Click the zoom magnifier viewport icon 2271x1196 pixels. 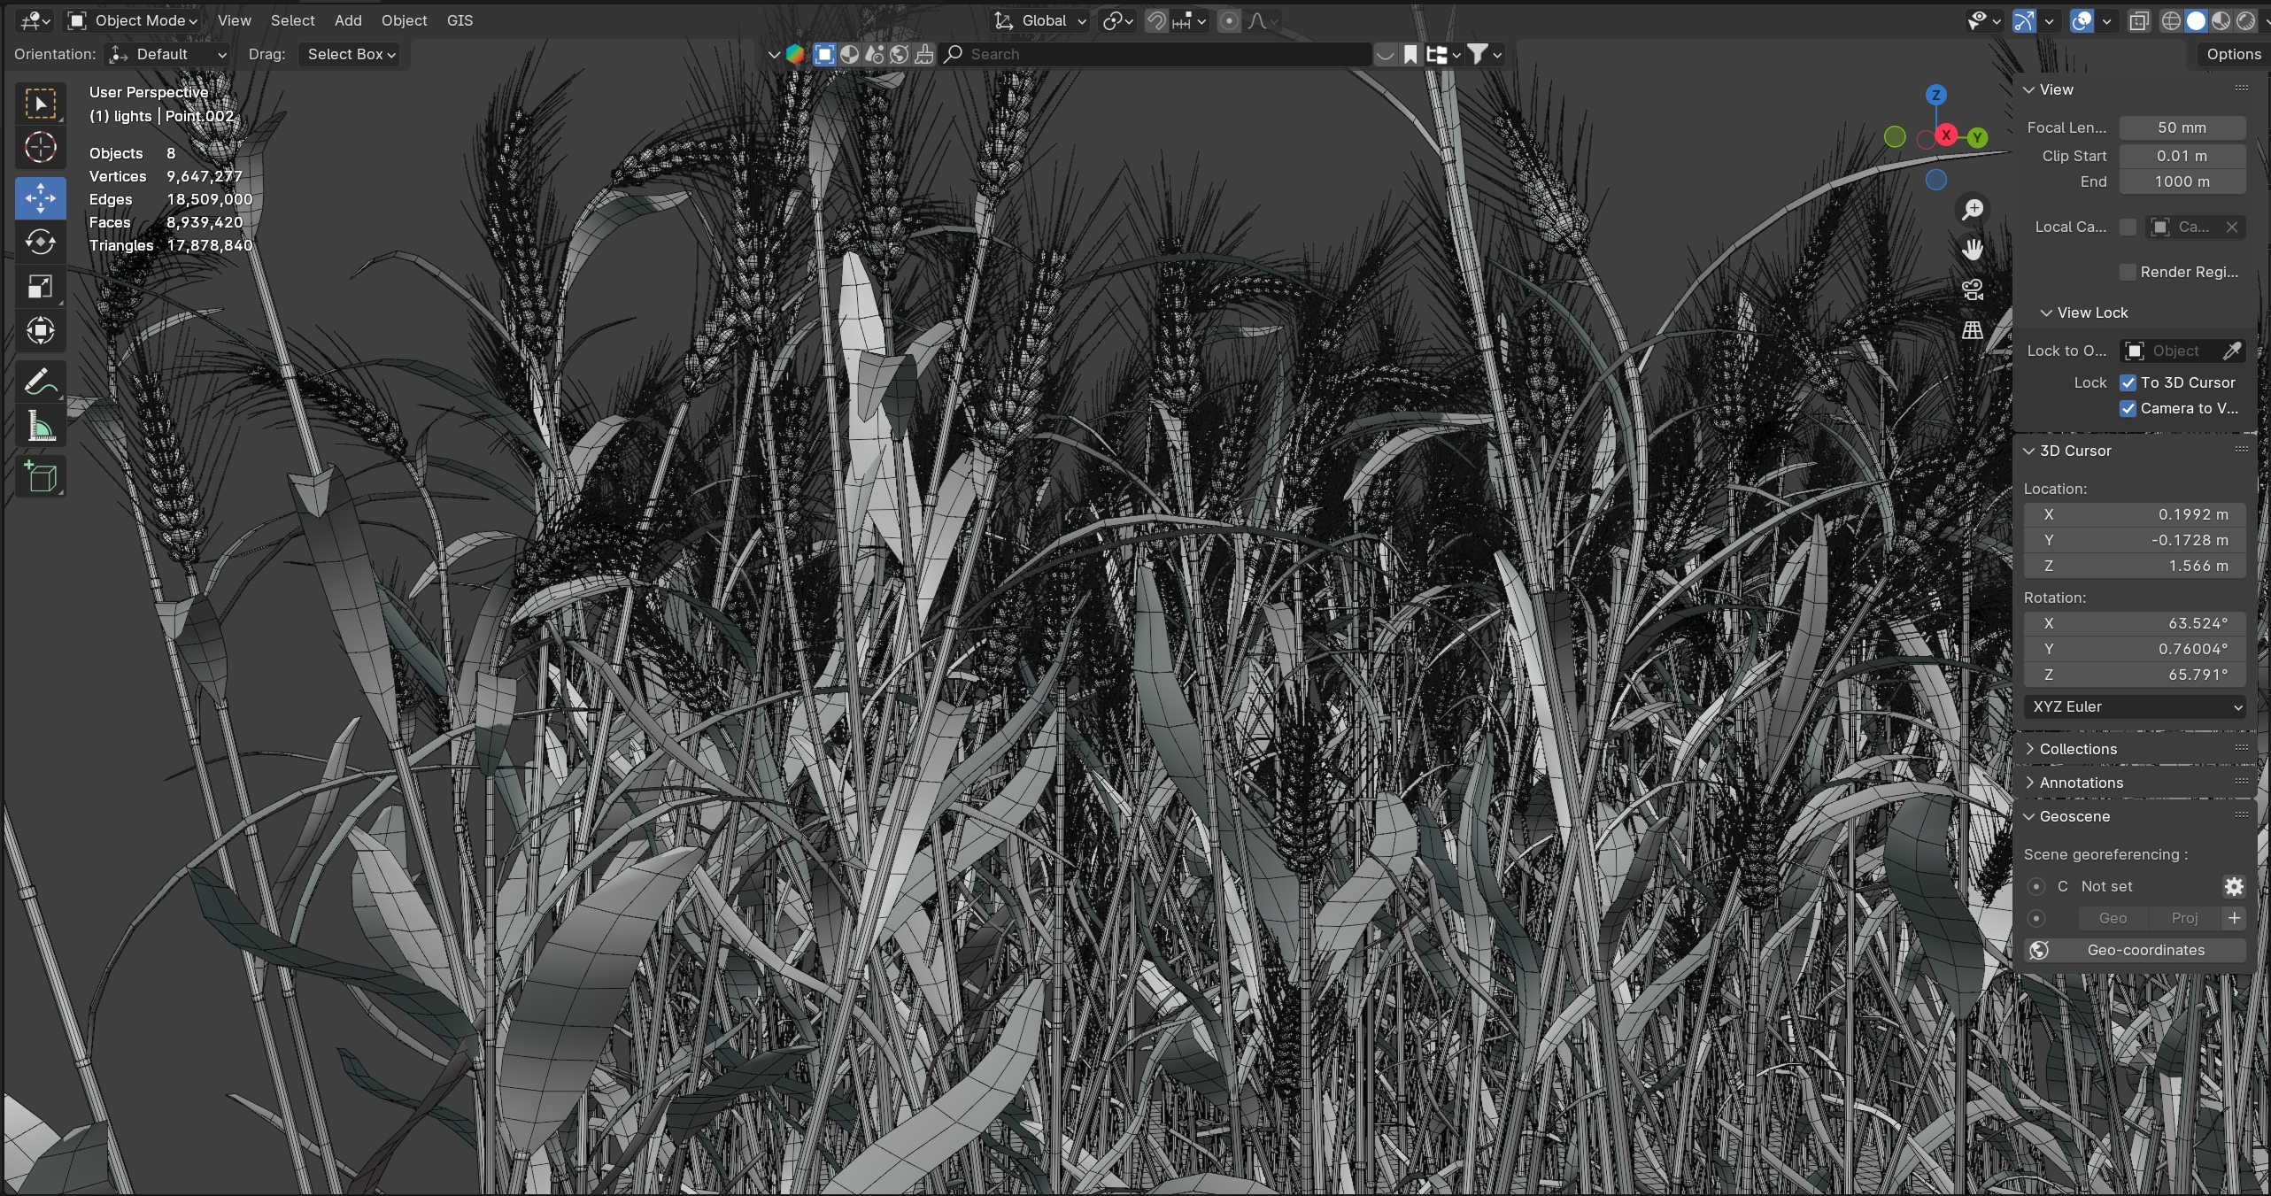pyautogui.click(x=1972, y=210)
